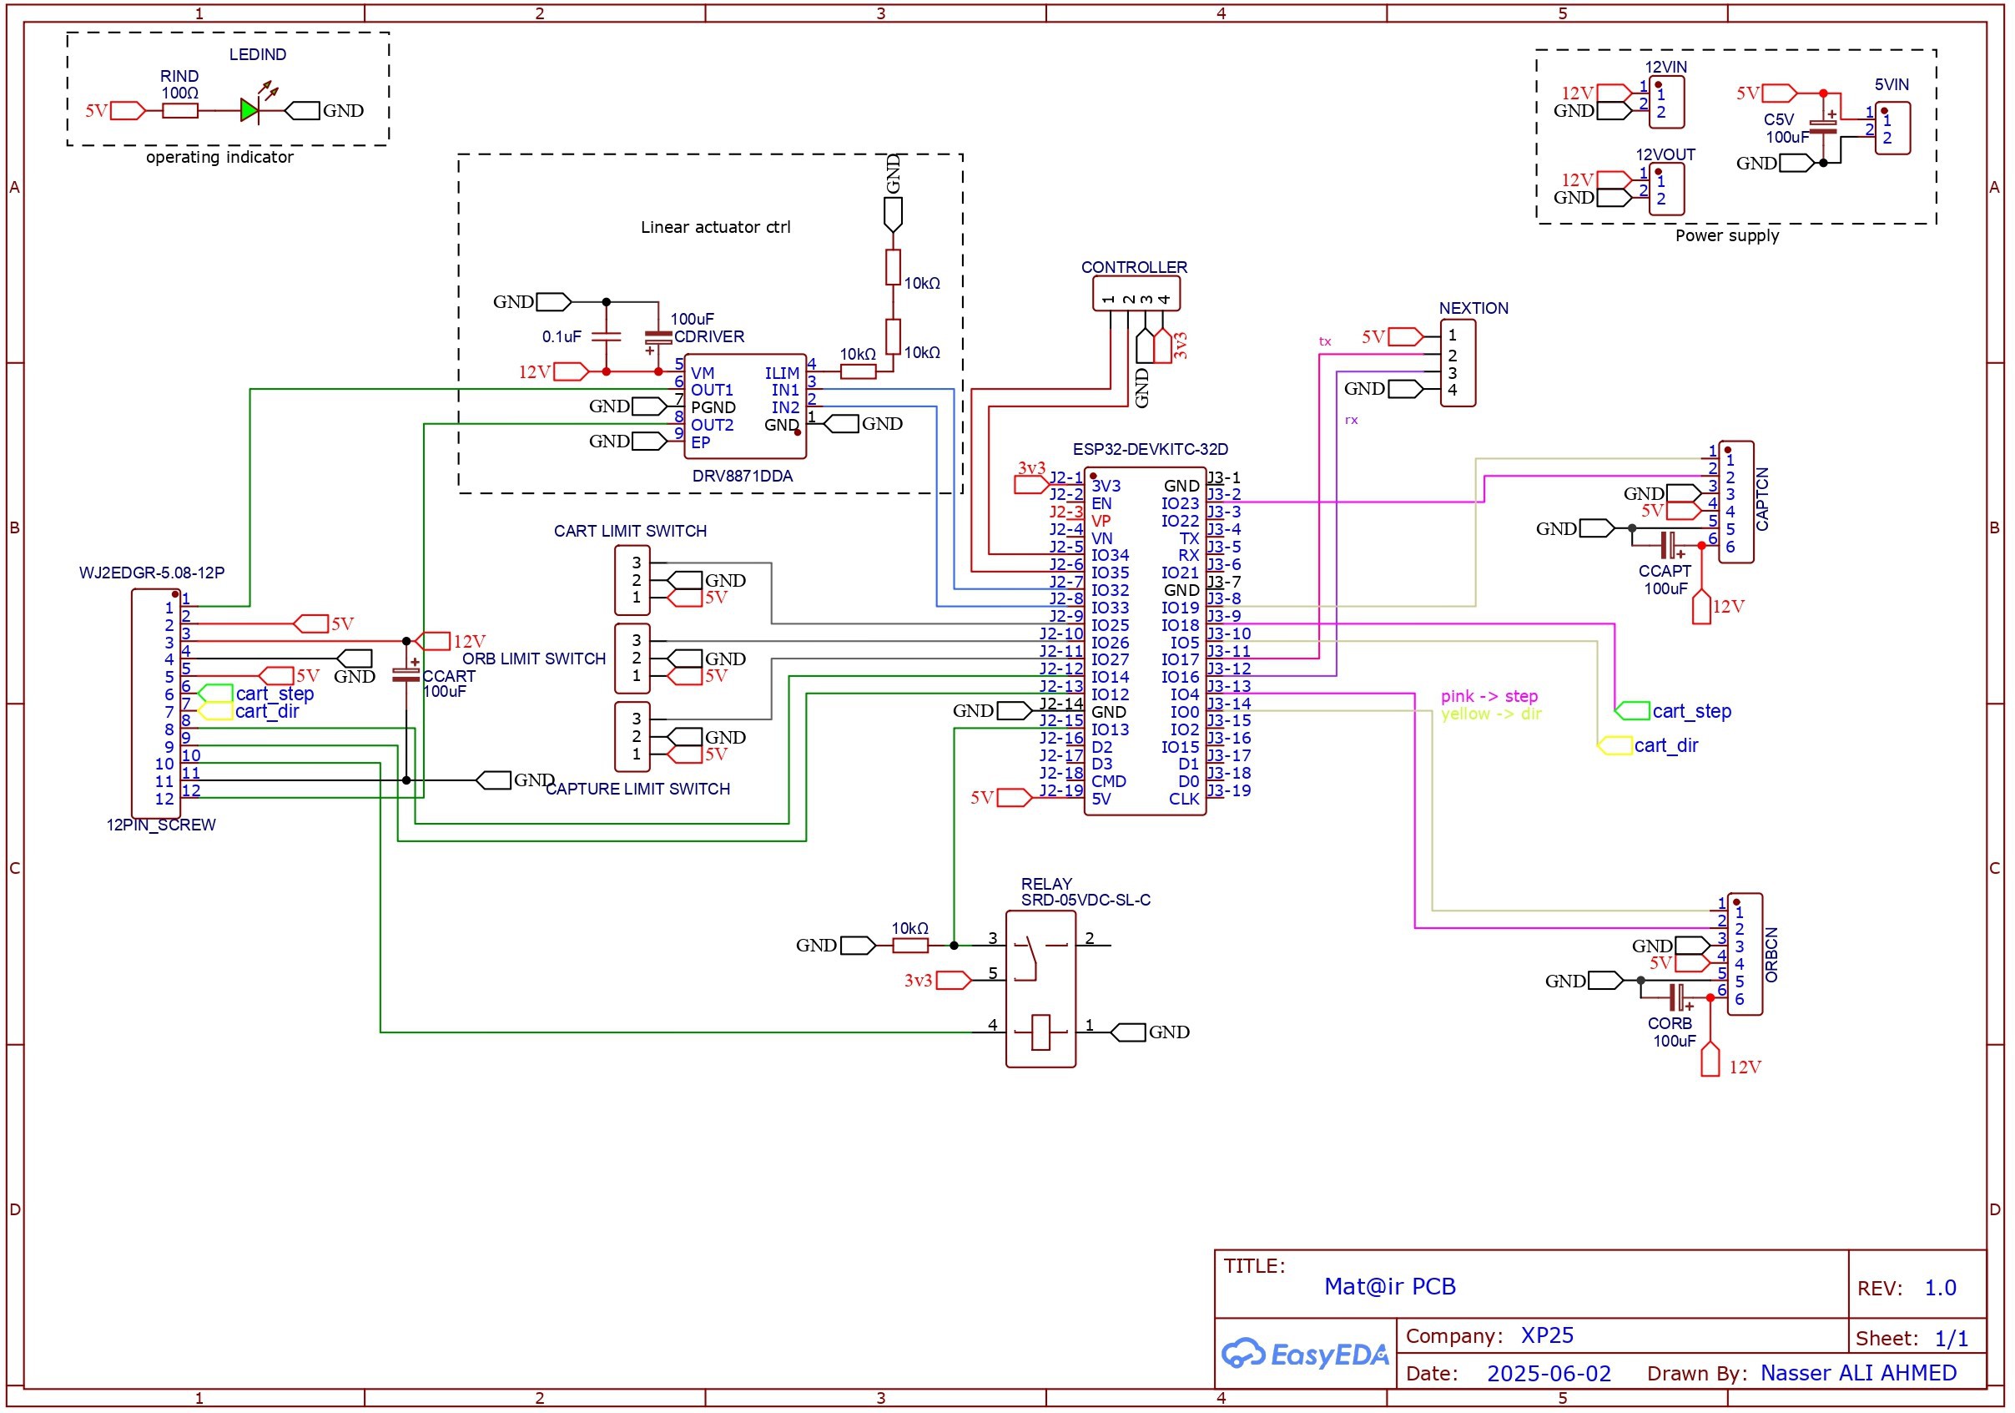Click the Mat@ir PCB title text
This screenshot has width=2015, height=1413.
(x=1389, y=1287)
